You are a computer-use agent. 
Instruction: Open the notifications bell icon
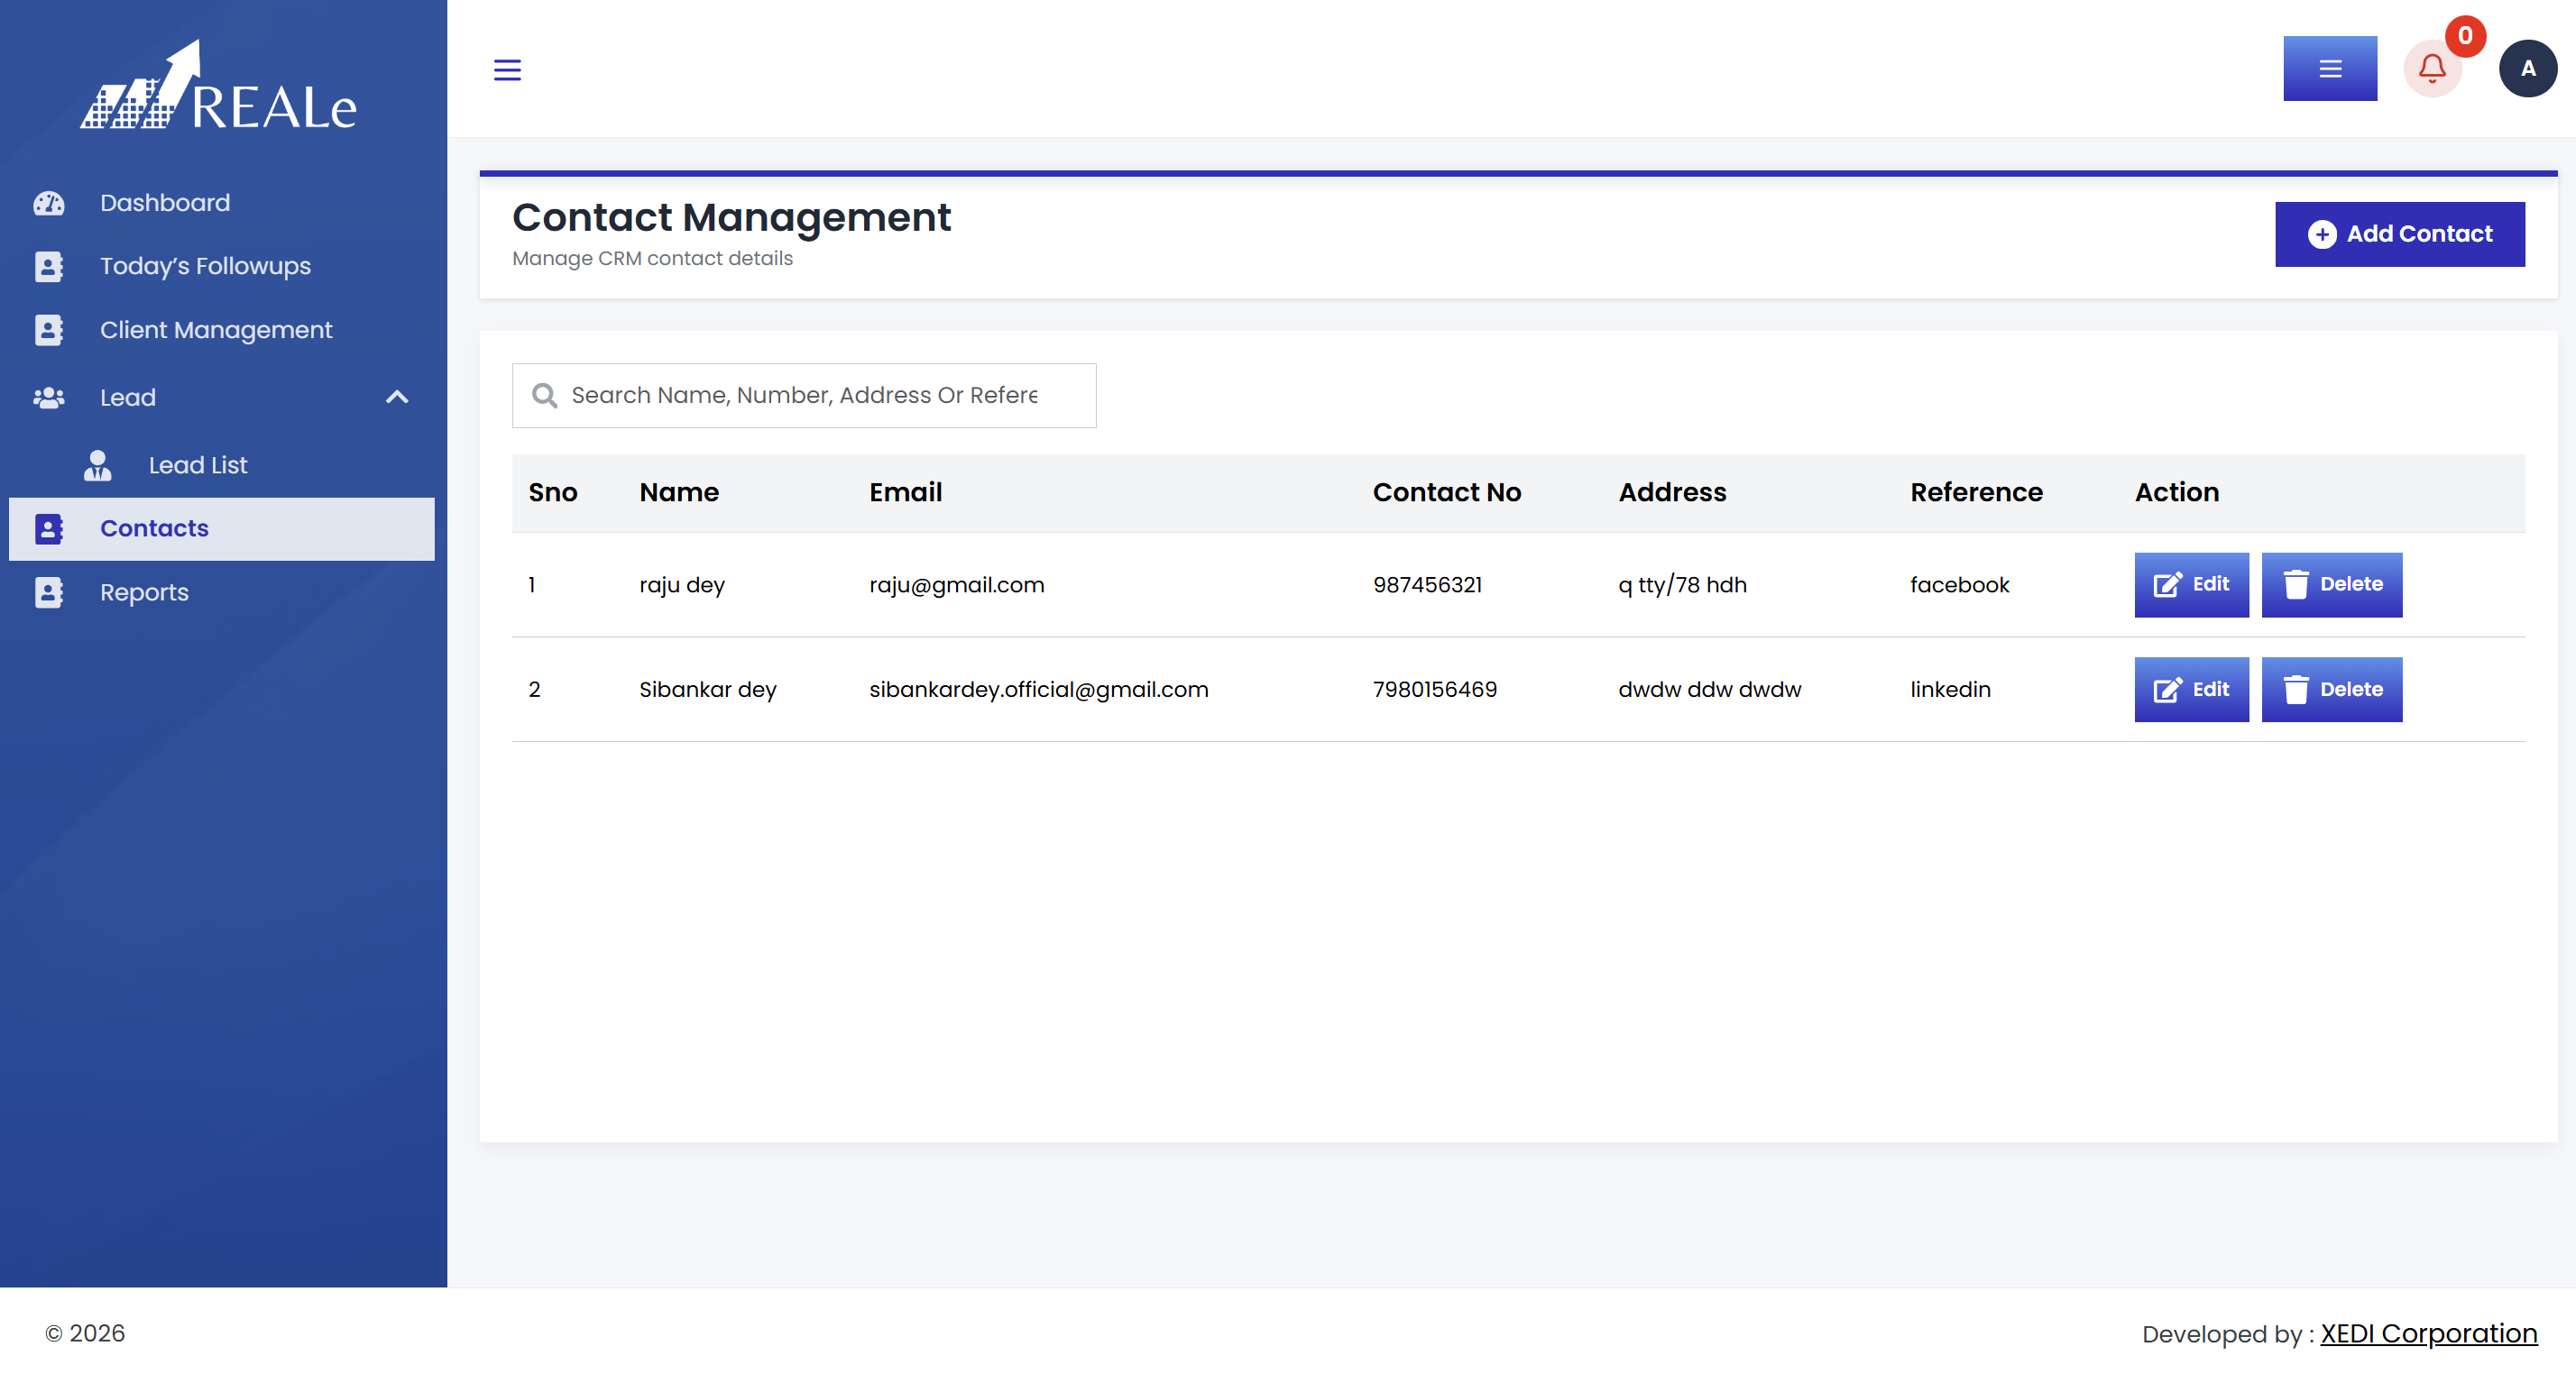2432,69
